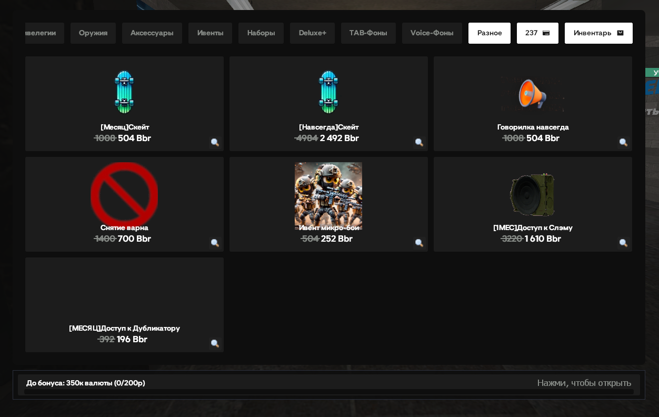
Task: Click magnifier icon on Доступ к Дубликатору card
Action: 215,343
